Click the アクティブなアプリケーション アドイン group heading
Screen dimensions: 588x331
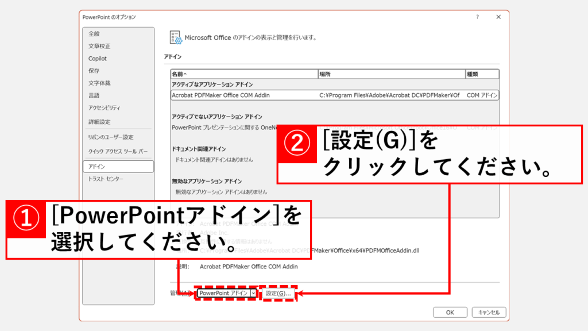212,84
